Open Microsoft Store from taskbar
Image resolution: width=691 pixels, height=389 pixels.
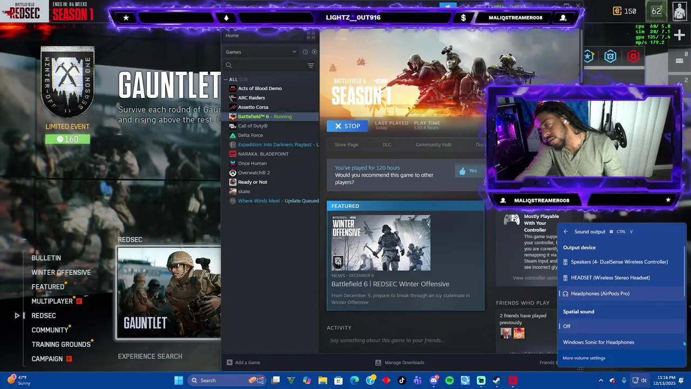(338, 380)
